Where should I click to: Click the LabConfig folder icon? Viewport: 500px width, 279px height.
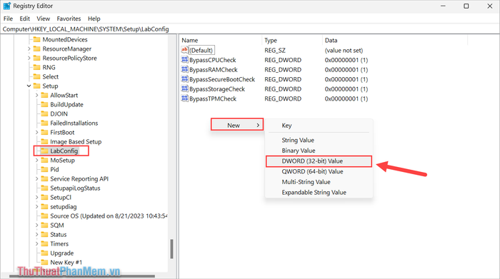tap(44, 151)
